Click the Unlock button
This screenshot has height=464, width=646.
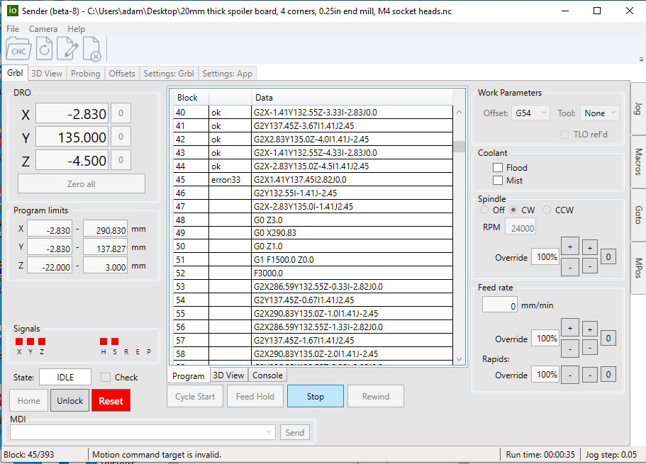(x=69, y=400)
